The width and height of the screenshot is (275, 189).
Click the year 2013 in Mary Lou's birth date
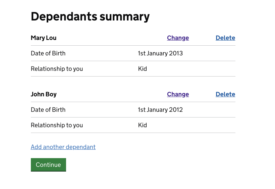176,53
